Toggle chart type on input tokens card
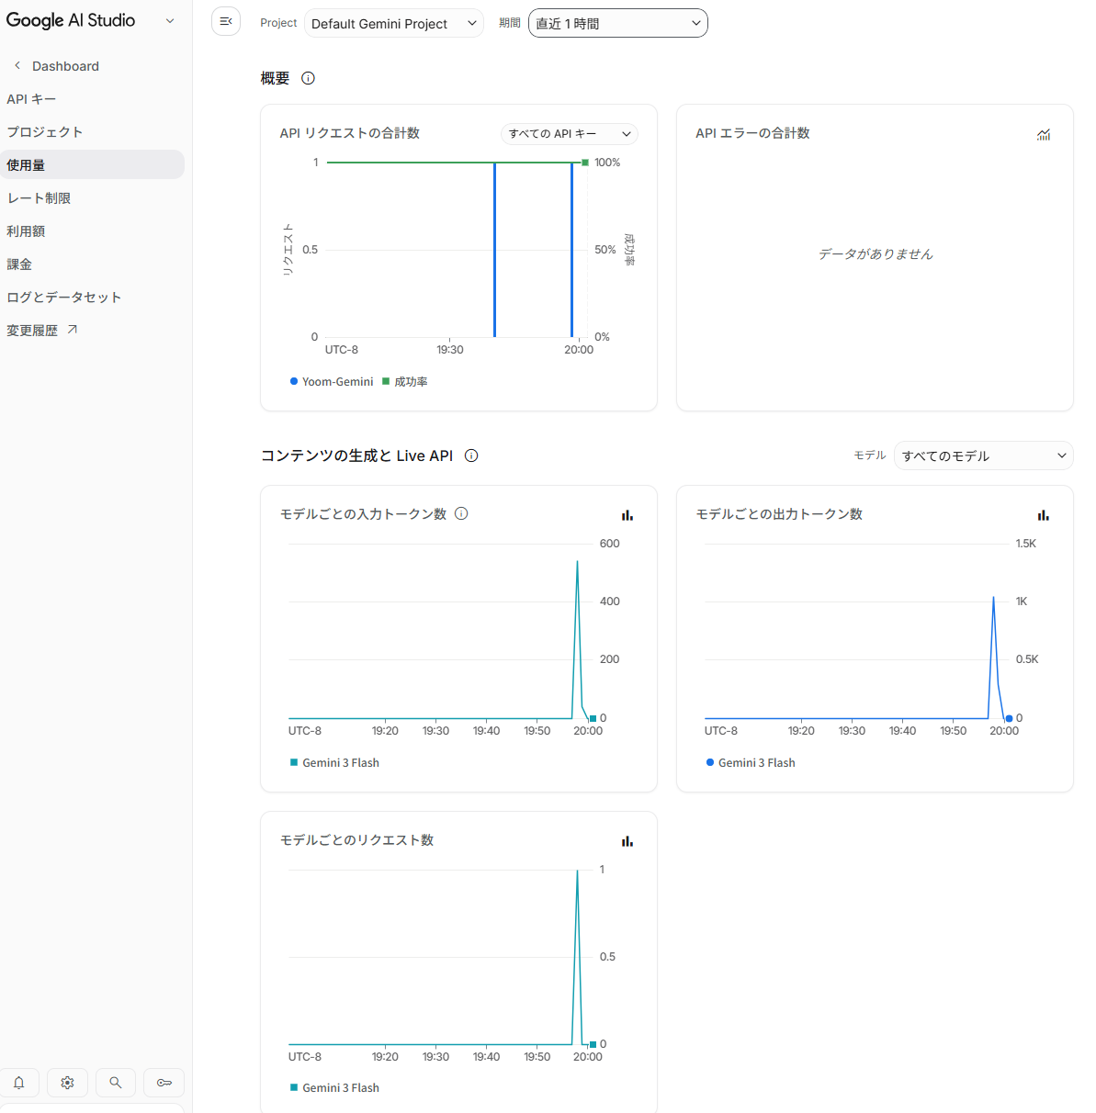Image resolution: width=1096 pixels, height=1113 pixels. click(x=627, y=515)
